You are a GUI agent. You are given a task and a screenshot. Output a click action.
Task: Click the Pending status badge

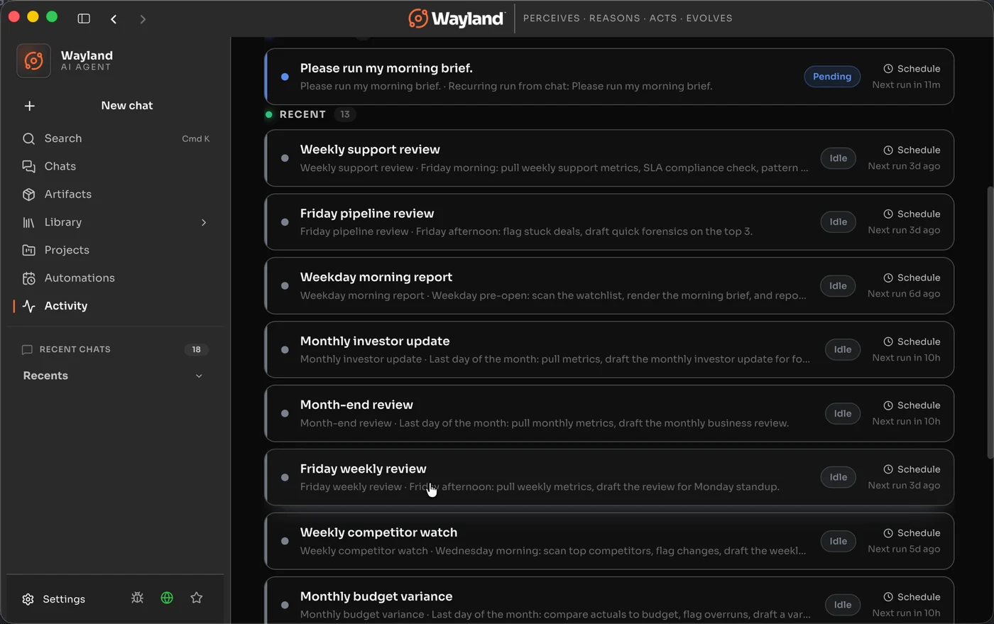click(832, 77)
